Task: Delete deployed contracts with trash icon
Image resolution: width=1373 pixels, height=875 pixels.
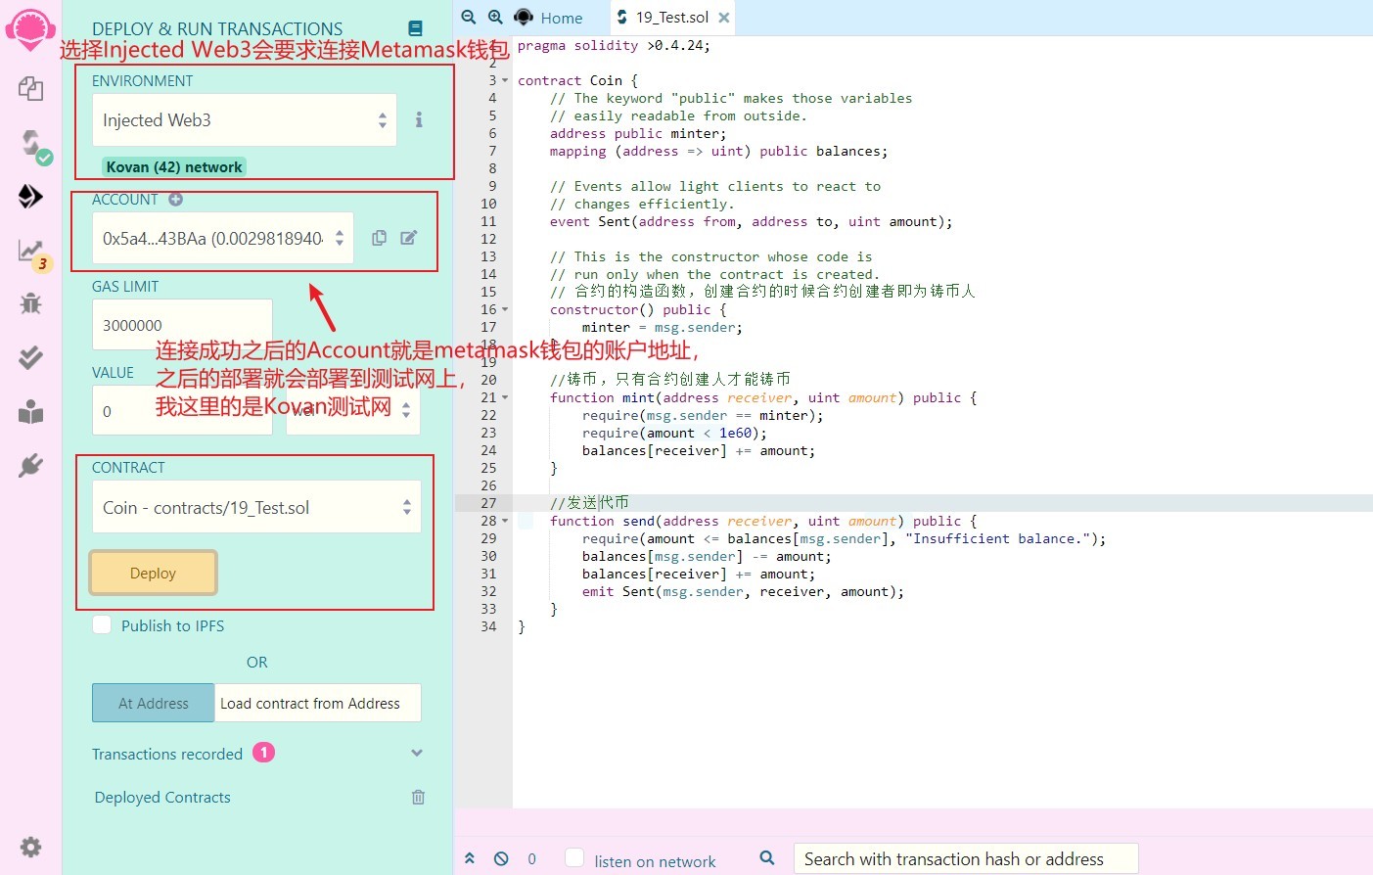Action: (x=418, y=797)
